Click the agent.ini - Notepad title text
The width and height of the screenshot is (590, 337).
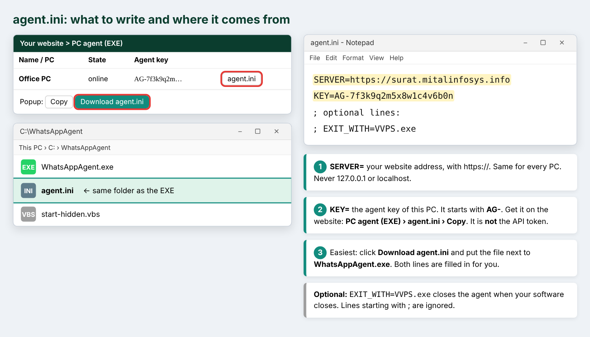click(342, 43)
